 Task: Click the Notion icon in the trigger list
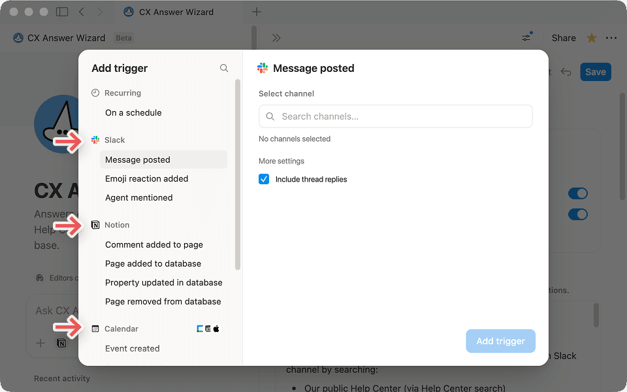click(x=95, y=225)
